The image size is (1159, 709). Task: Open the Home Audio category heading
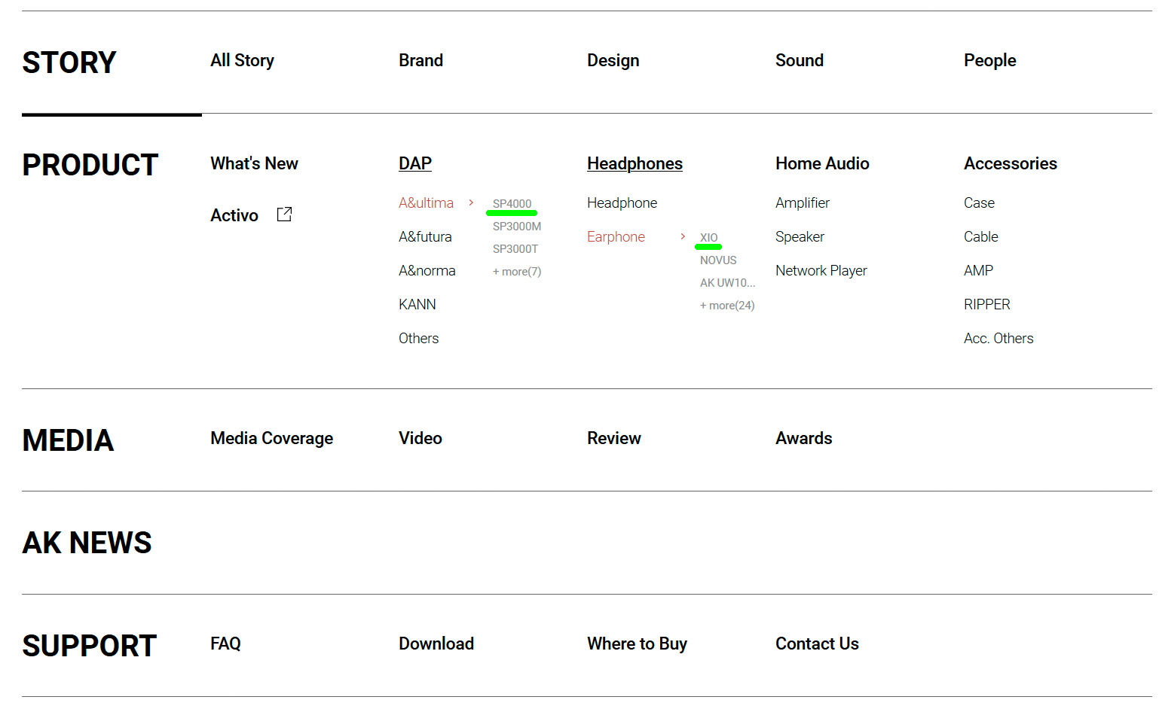tap(822, 163)
